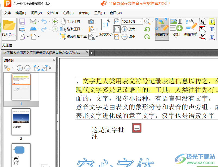218x167 pixels.
Task: Expand dropdown arrow under Open button
Action: (x=9, y=38)
